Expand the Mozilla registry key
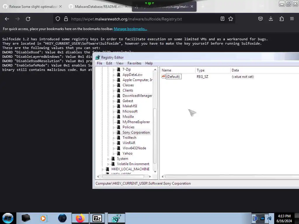 click(114, 117)
